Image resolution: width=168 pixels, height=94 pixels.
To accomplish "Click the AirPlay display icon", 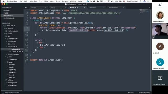I will click(101, 1).
